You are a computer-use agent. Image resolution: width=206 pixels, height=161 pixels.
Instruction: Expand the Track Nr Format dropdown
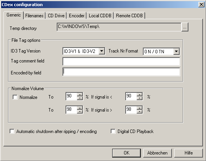[x=176, y=51]
